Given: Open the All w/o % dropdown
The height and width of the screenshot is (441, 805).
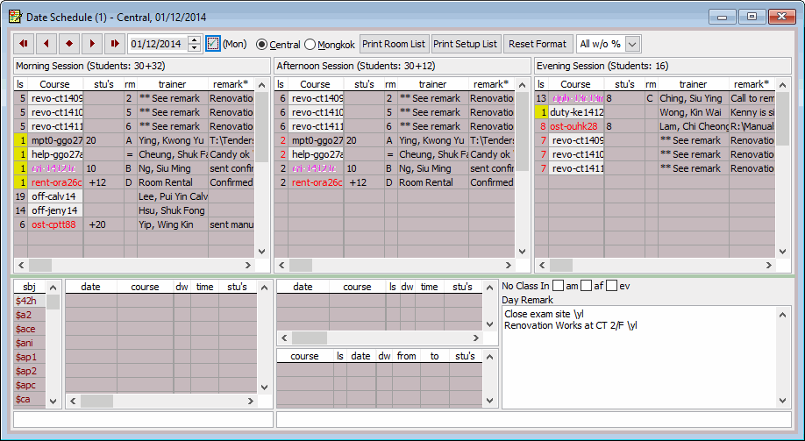Looking at the screenshot, I should coord(632,44).
